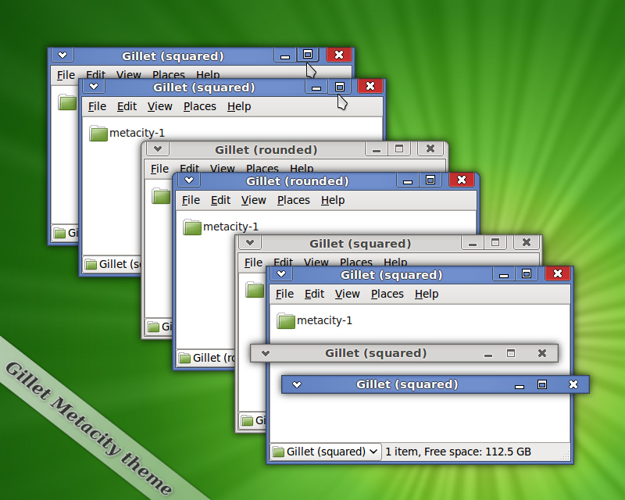
Task: Open the File menu in the second blue squared window from top-left
Action: [x=97, y=106]
